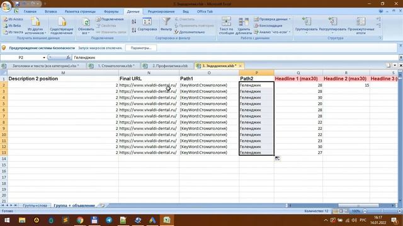Click Save icon in quick access toolbar
The height and width of the screenshot is (226, 403).
pyautogui.click(x=17, y=4)
